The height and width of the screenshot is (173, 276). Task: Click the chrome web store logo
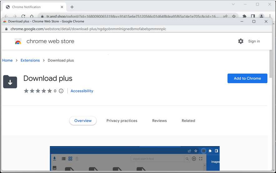18,41
